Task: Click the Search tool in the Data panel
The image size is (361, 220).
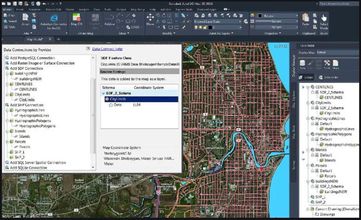Action: coord(10,21)
